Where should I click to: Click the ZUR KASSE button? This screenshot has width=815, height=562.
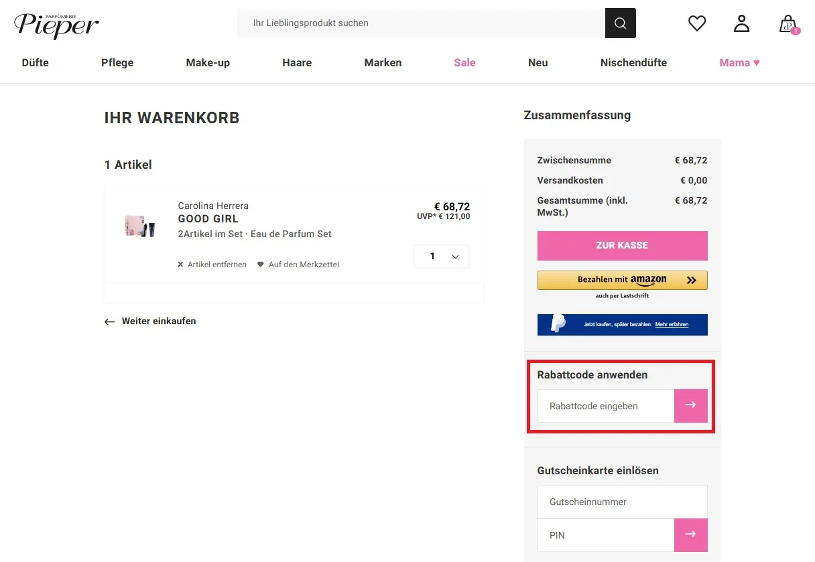[622, 245]
